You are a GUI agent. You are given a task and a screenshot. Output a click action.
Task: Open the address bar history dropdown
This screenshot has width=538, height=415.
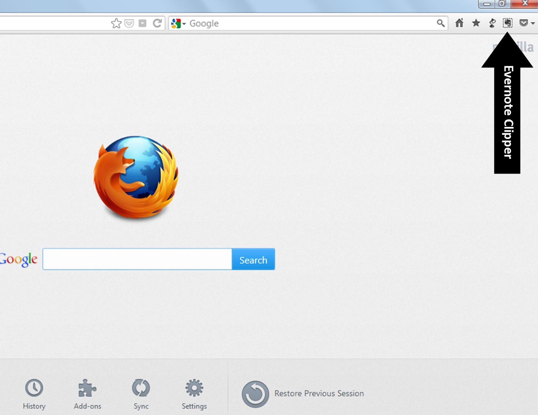pyautogui.click(x=143, y=23)
